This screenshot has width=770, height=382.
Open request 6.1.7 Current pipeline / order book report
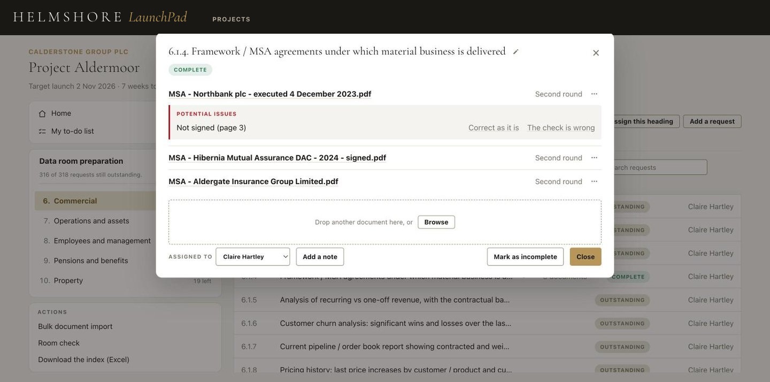click(x=395, y=347)
